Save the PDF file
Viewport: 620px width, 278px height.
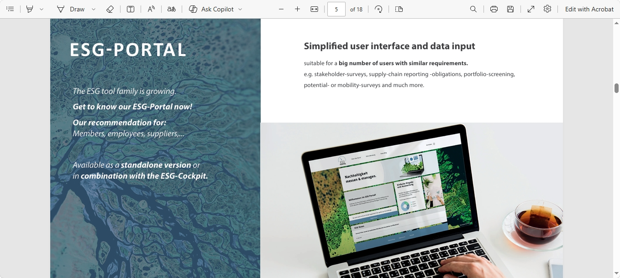pos(510,9)
